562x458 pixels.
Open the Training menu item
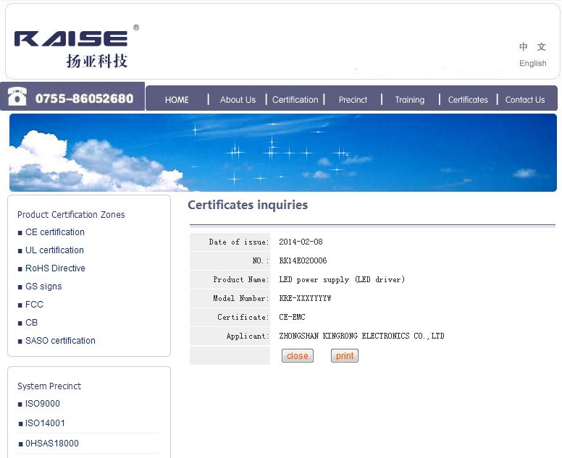tap(410, 100)
